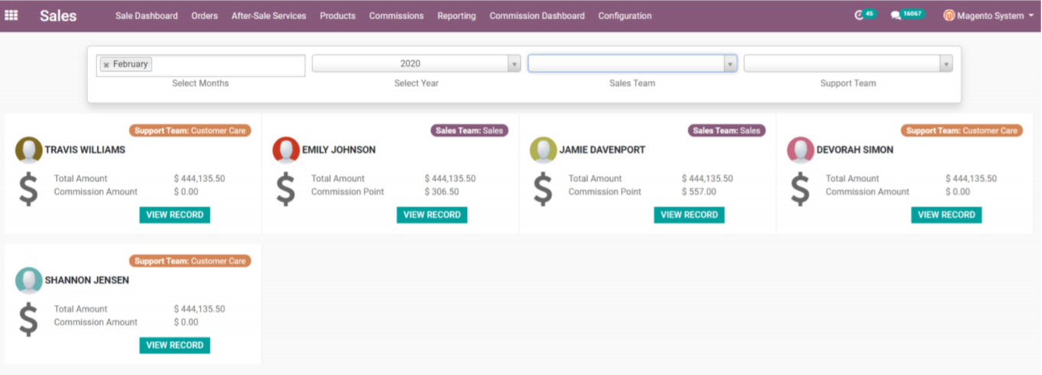Click Shannon Jensen's avatar picture
This screenshot has width=1042, height=375.
coord(29,280)
